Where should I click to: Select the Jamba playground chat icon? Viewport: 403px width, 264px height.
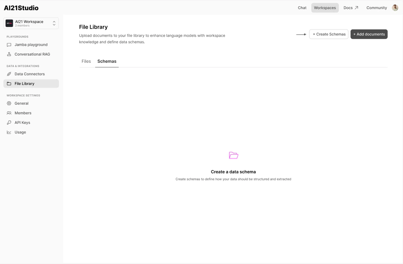click(x=9, y=44)
